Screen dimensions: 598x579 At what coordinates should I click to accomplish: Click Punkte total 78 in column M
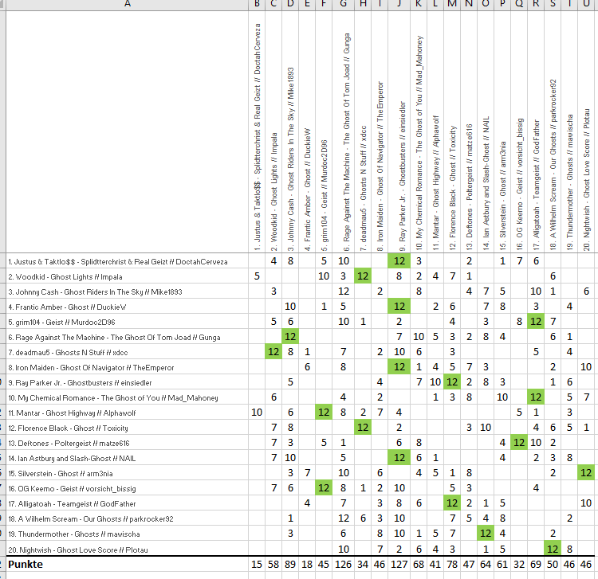452,564
